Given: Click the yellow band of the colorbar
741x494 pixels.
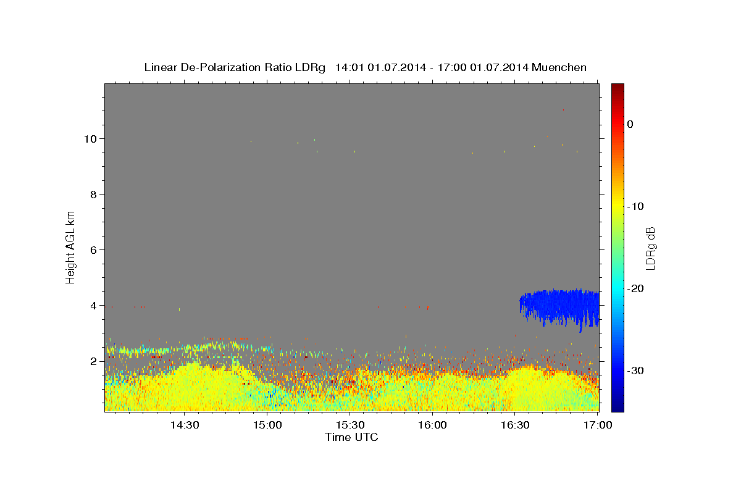Looking at the screenshot, I should pos(617,206).
